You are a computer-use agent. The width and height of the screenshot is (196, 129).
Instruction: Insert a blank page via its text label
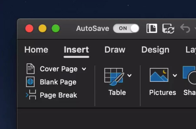[x=58, y=82]
